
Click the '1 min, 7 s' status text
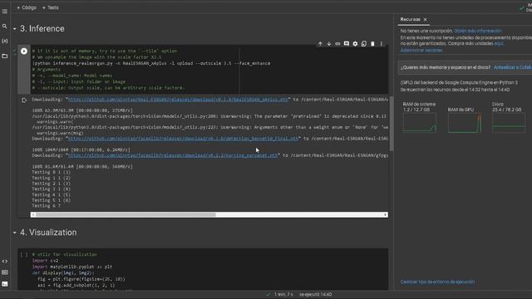[x=283, y=294]
